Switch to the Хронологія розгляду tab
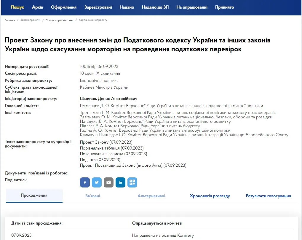 210,196
